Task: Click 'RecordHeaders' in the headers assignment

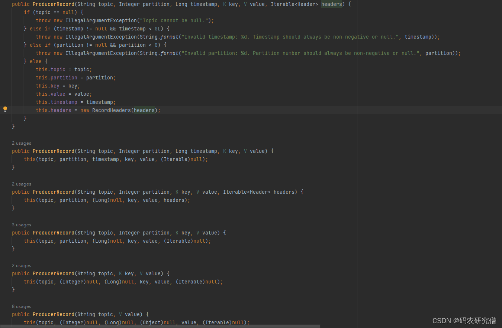Action: pos(112,110)
